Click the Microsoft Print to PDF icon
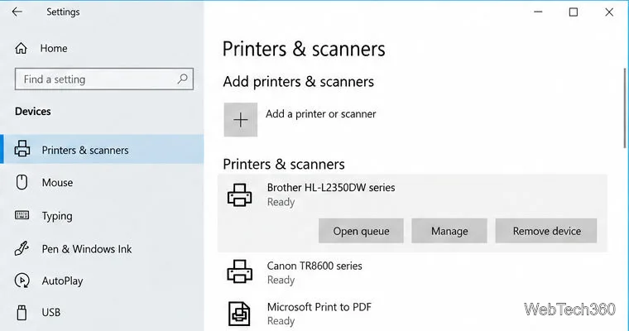The width and height of the screenshot is (629, 331). tap(239, 314)
